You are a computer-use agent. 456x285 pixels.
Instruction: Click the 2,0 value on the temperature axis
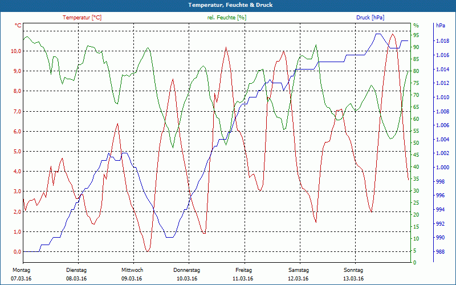tap(18, 211)
